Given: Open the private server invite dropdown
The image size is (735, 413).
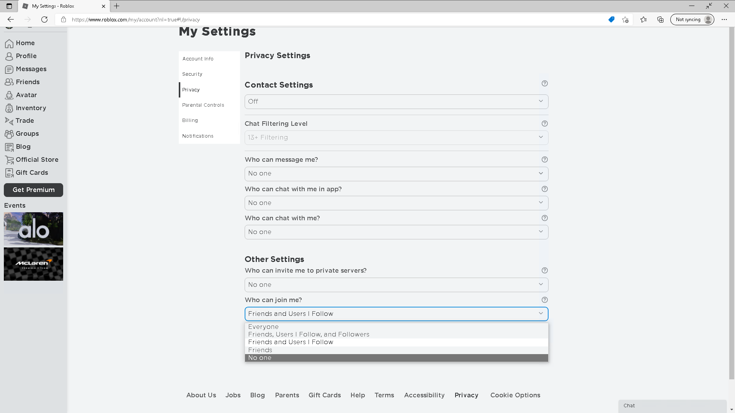Looking at the screenshot, I should tap(396, 285).
